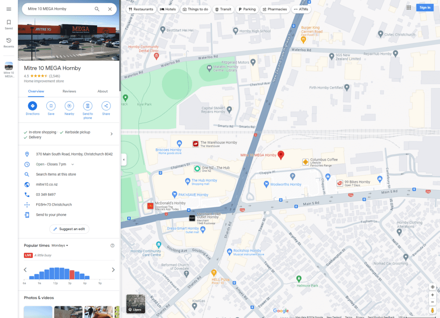The width and height of the screenshot is (440, 318).
Task: Select 99 Bikes Hornby map marker
Action: 339,183
